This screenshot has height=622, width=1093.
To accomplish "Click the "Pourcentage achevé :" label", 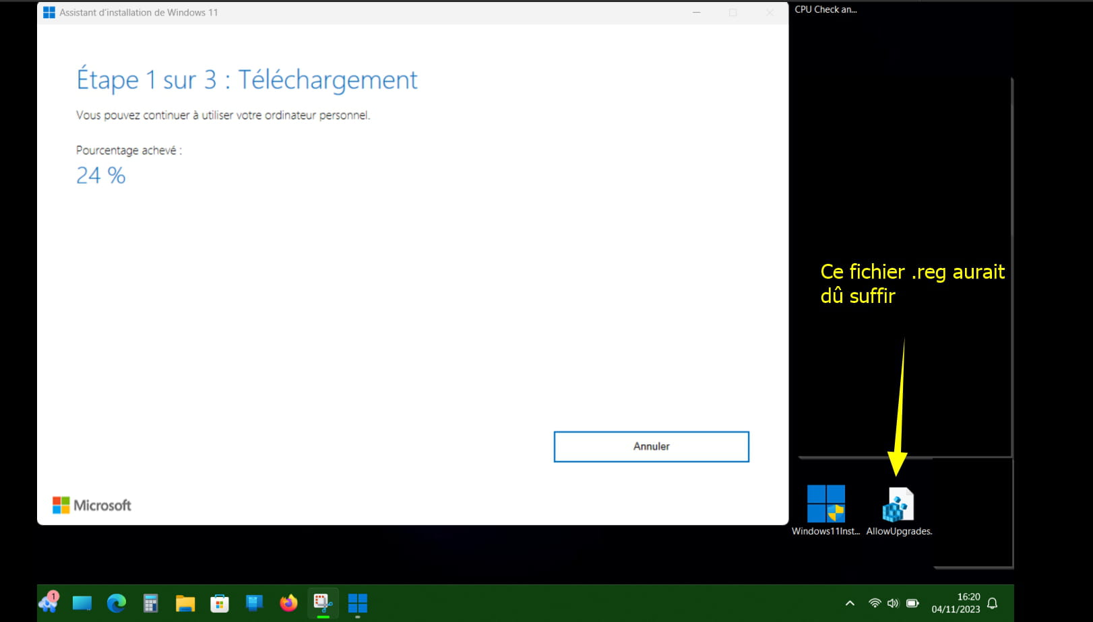I will [x=129, y=150].
